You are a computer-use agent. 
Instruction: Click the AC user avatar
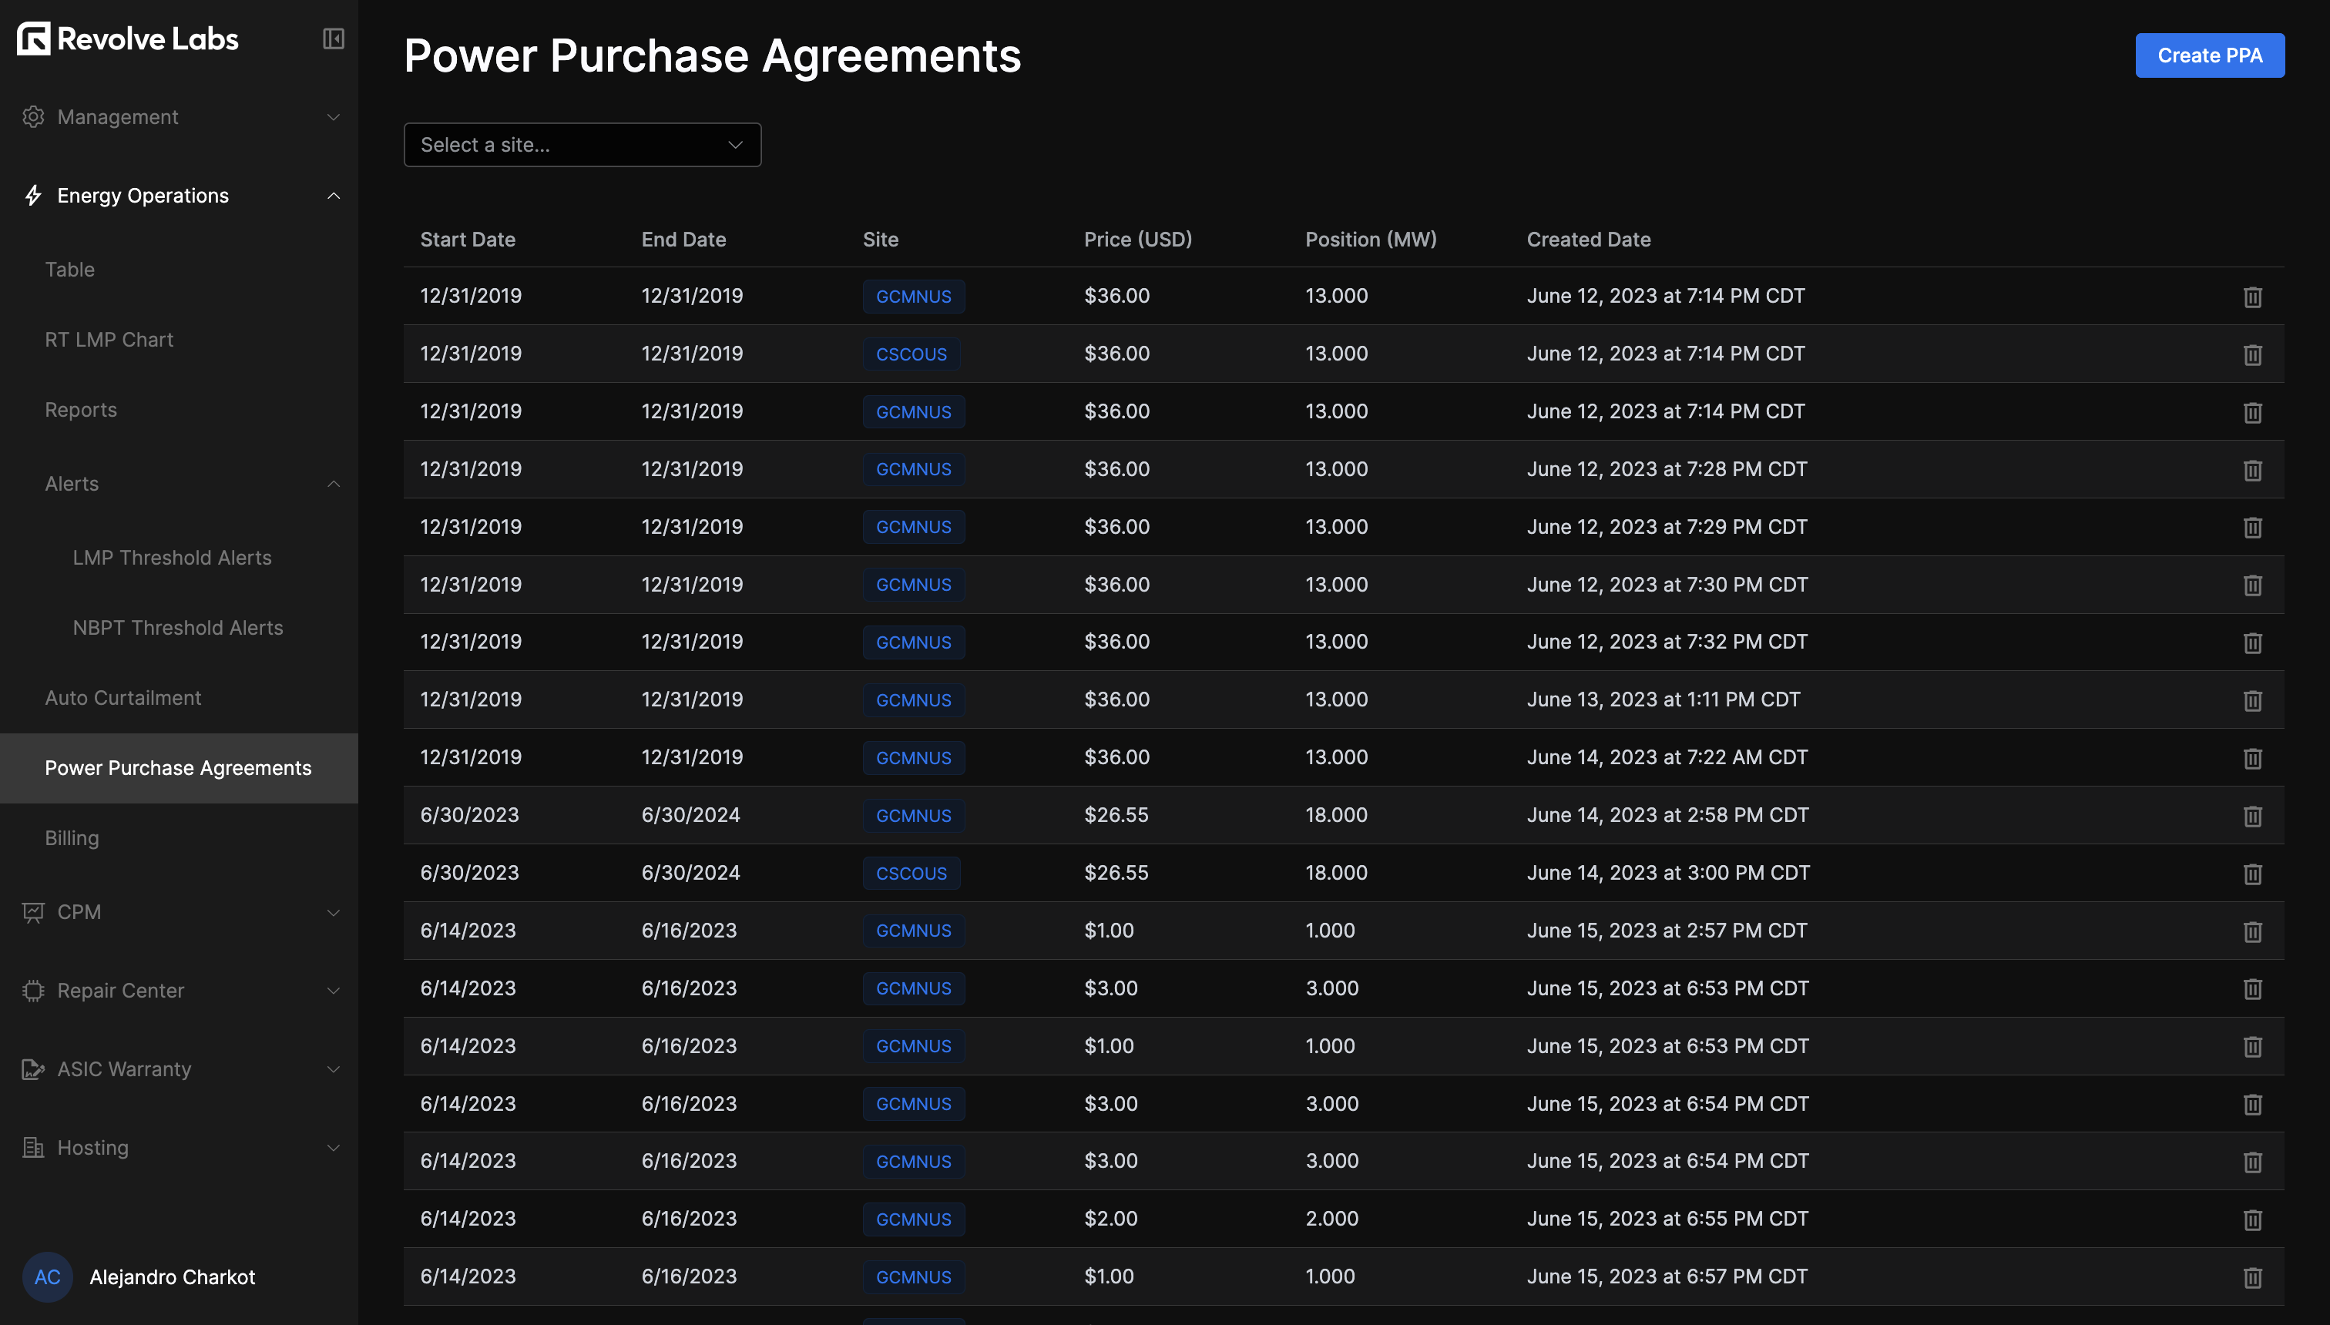pyautogui.click(x=47, y=1276)
